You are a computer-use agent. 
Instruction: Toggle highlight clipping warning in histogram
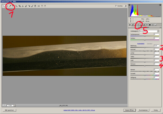tap(160, 5)
